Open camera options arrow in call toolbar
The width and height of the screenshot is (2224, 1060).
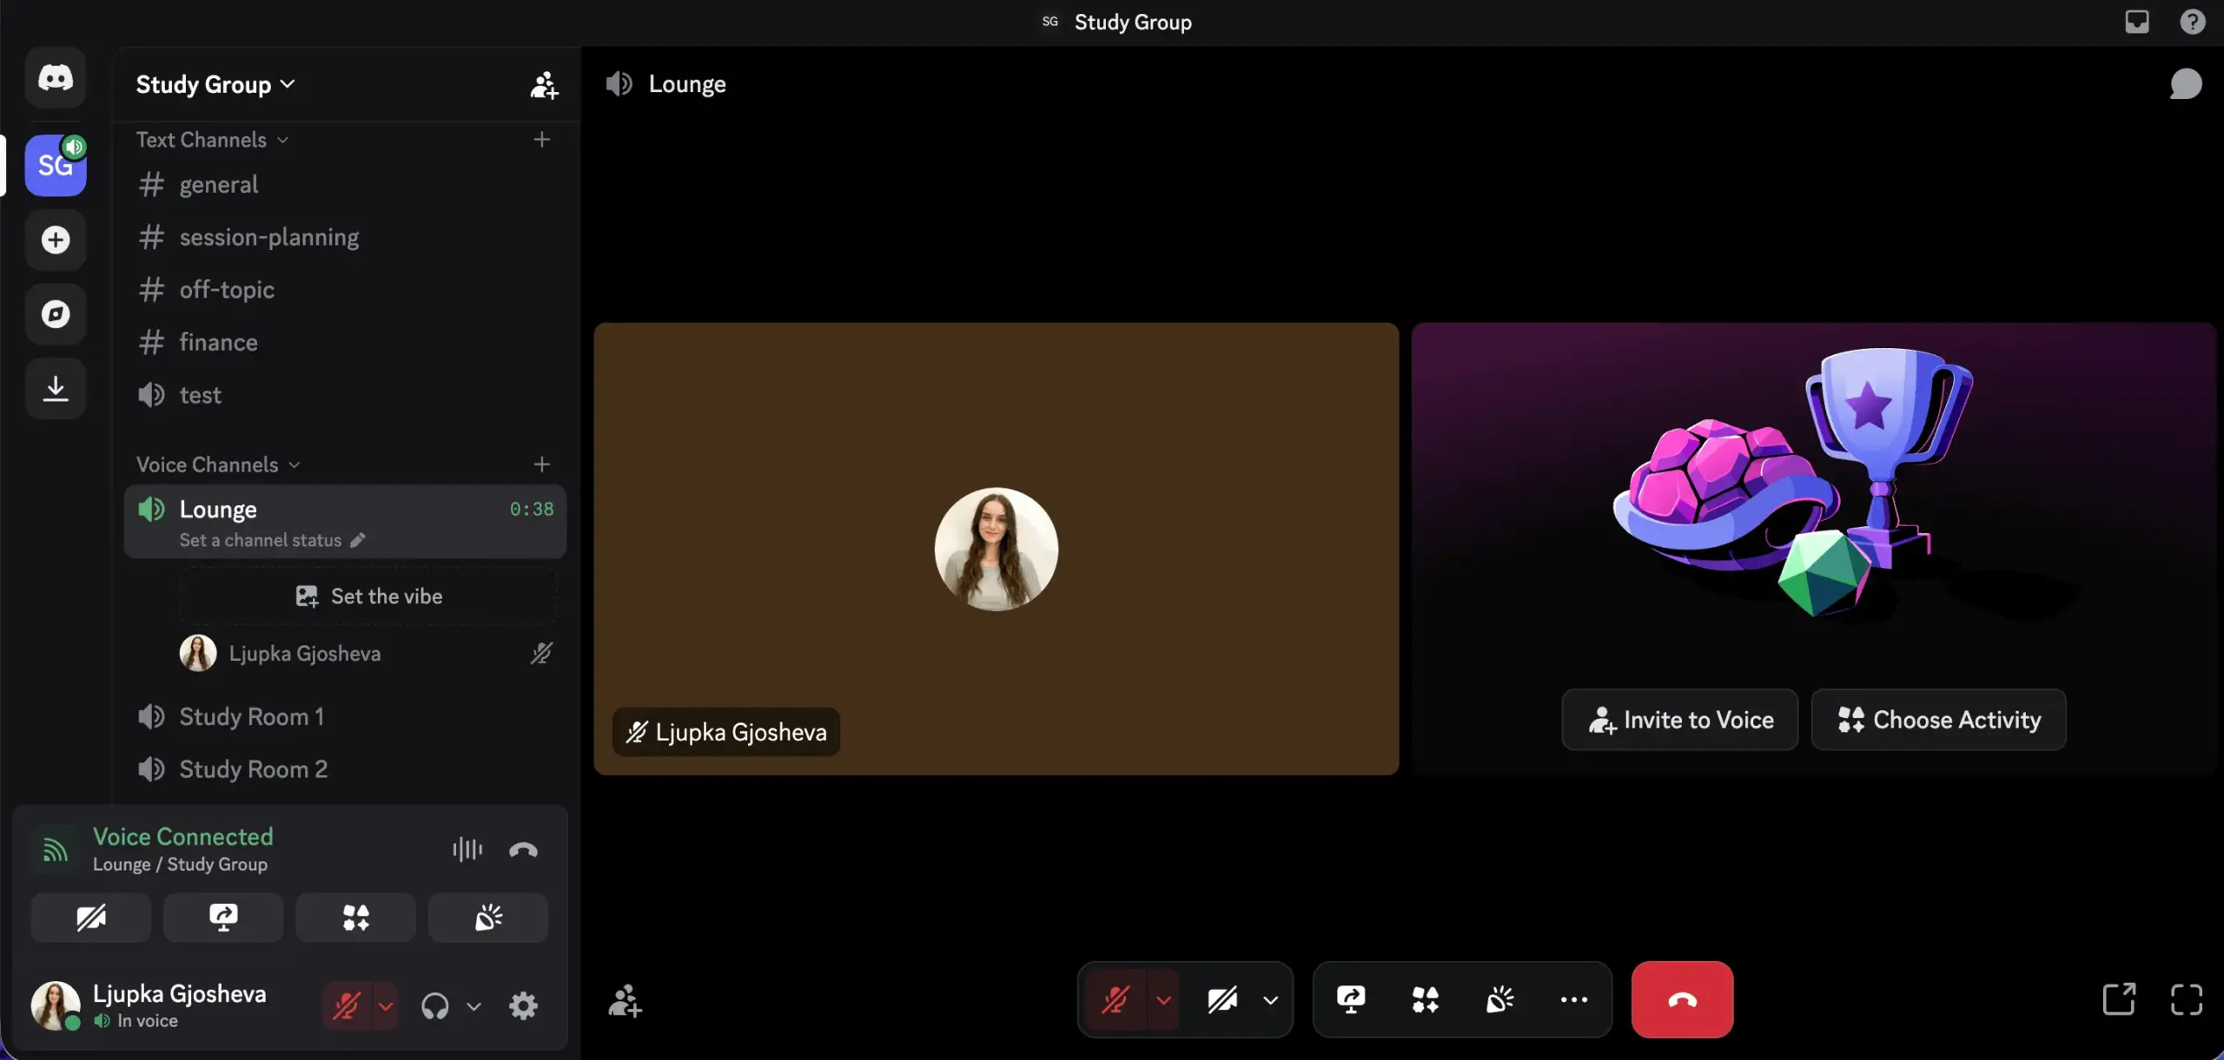pos(1270,1000)
